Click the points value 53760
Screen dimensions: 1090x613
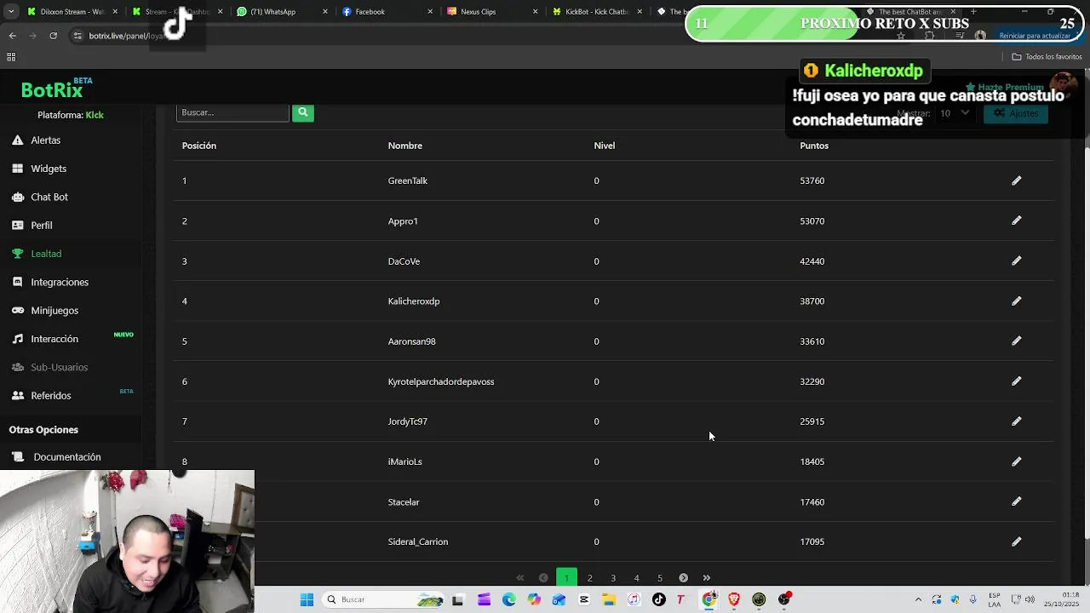point(812,180)
